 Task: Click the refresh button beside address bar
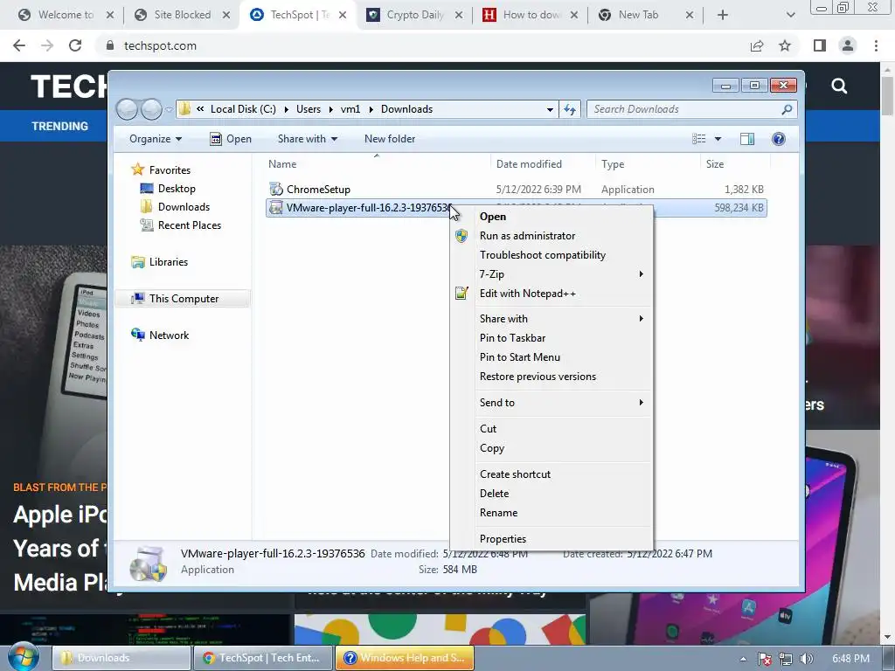tap(570, 109)
